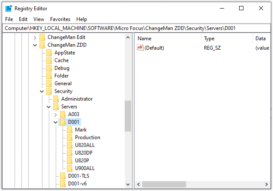Click the folder icon beside U820ALL
273x191 pixels.
[69, 145]
